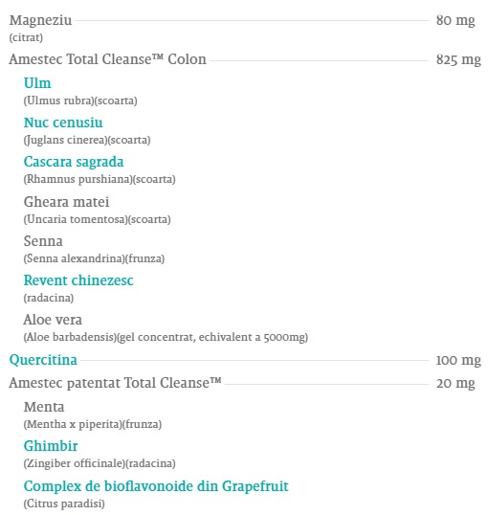488x515 pixels.
Task: Select the Aloe vera ingredient name
Action: [x=53, y=320]
